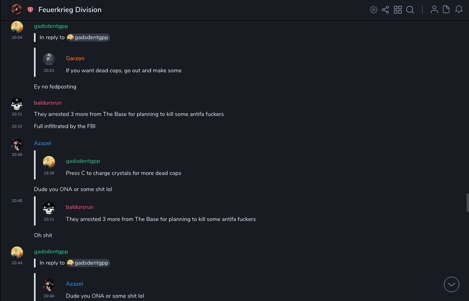This screenshot has height=301, width=469.
Task: Open the notification bell icon
Action: pyautogui.click(x=459, y=10)
